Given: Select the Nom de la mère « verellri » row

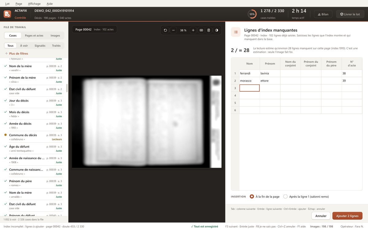Looking at the screenshot, I should tap(33, 68).
